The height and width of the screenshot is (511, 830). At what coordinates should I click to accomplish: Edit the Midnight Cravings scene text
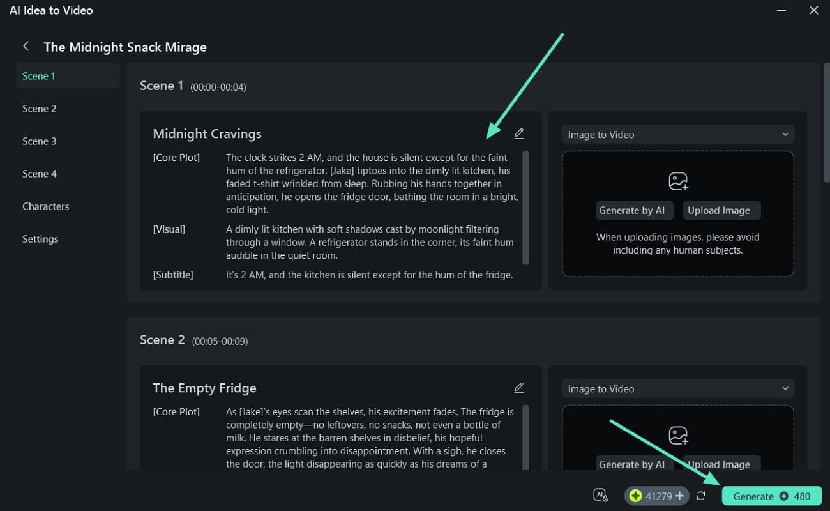pyautogui.click(x=519, y=133)
